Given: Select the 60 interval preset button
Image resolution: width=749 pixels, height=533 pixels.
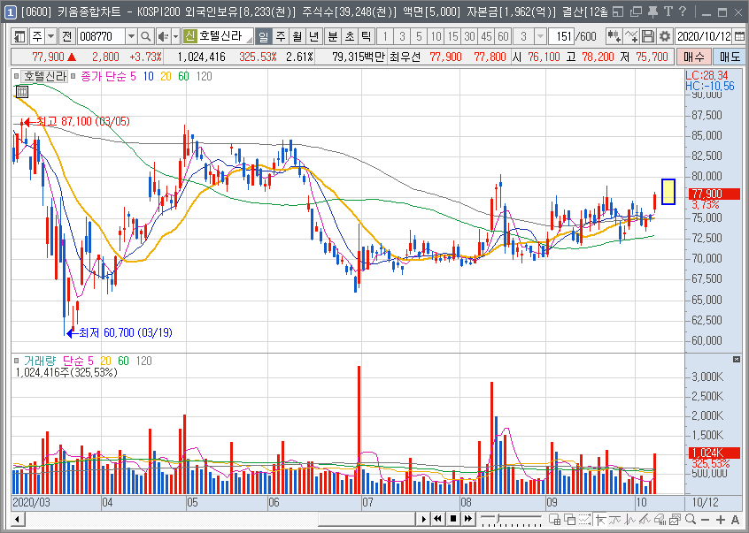Looking at the screenshot, I should click(x=503, y=36).
